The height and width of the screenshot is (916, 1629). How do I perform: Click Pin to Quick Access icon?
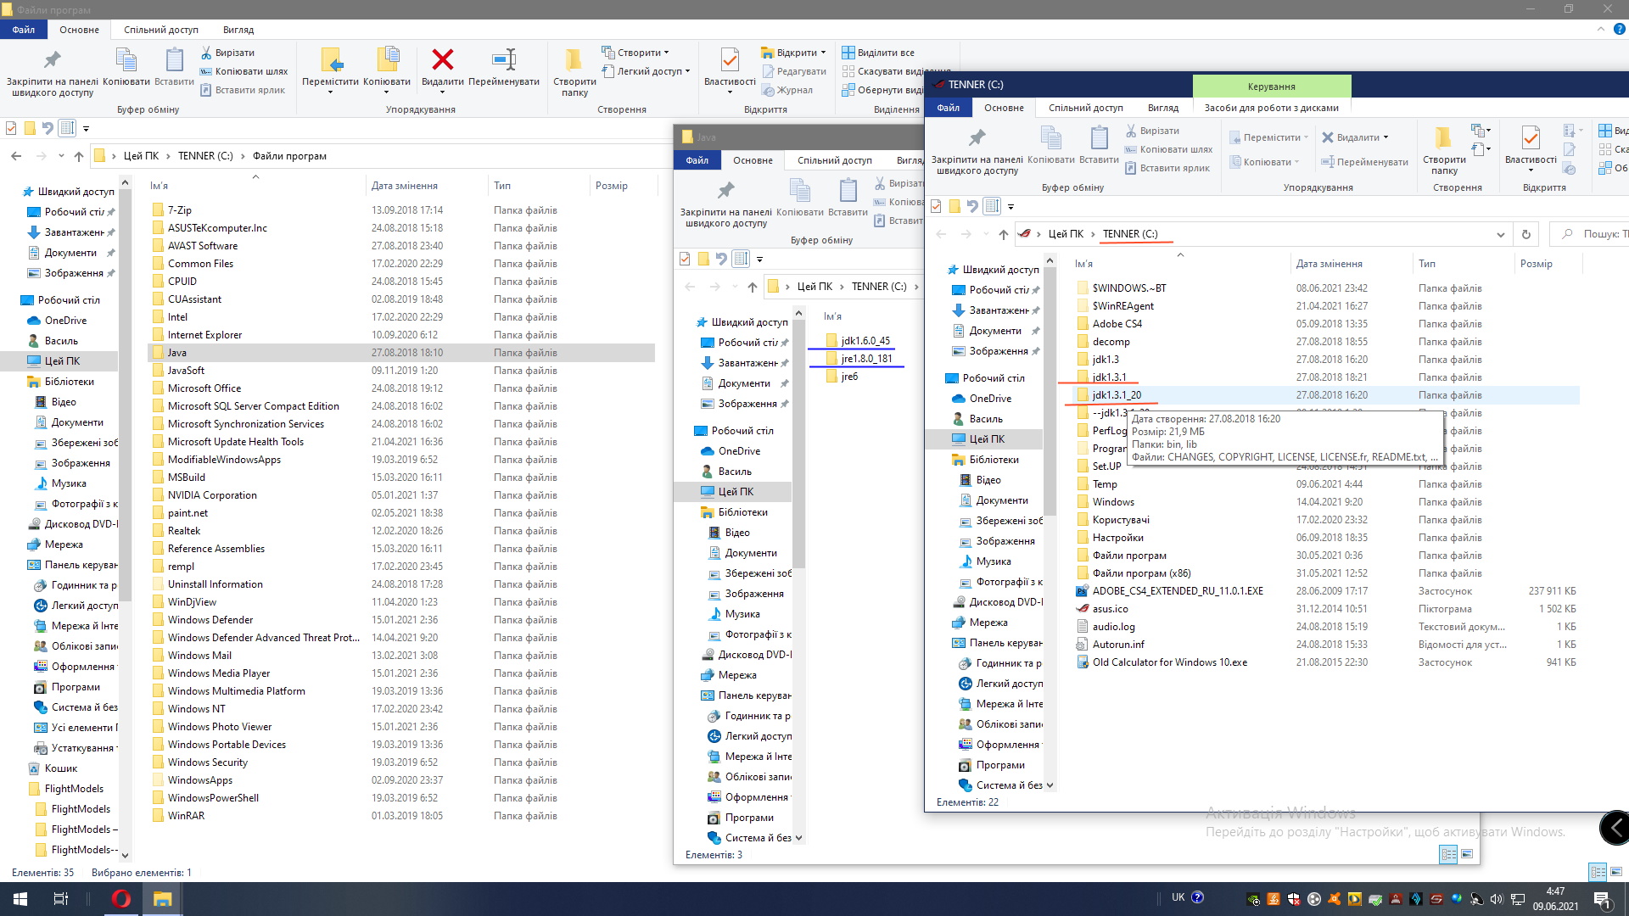point(52,61)
